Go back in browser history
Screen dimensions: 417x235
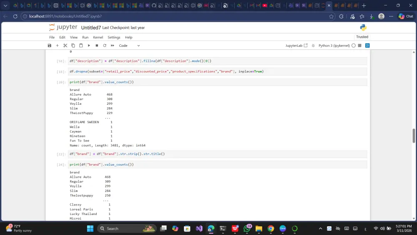[5, 16]
